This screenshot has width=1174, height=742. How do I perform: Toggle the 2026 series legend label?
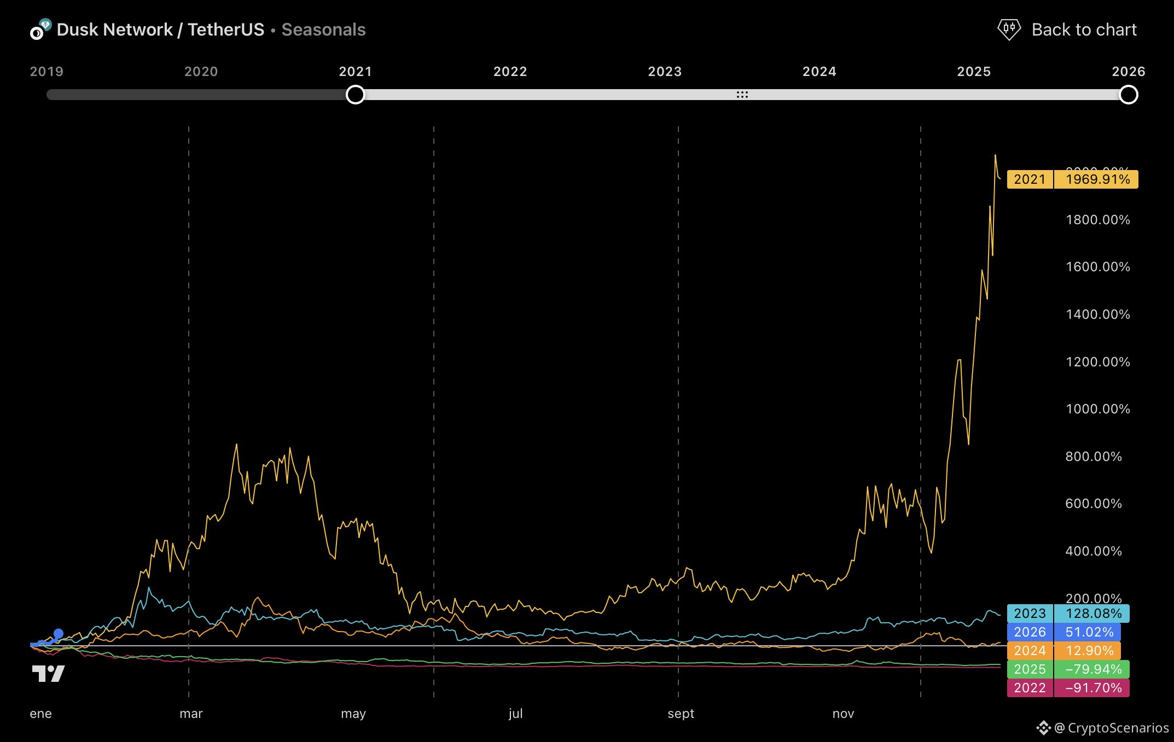point(1030,632)
